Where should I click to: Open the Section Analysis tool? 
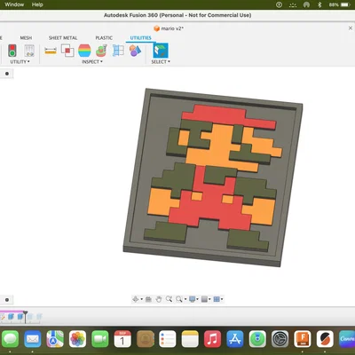coord(101,51)
